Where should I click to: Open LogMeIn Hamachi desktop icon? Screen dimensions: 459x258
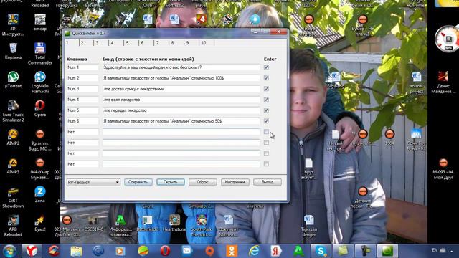(x=40, y=82)
